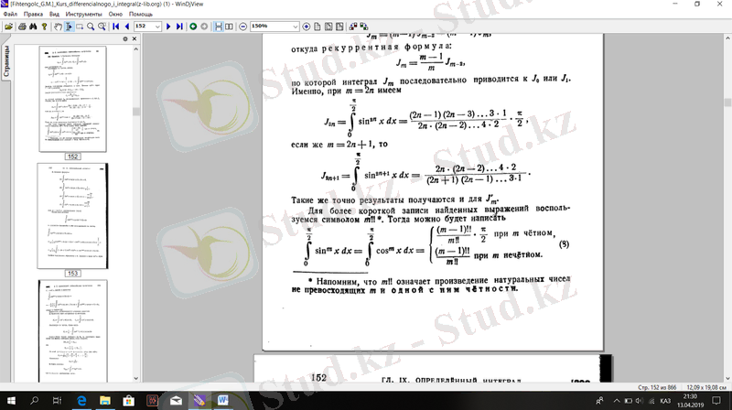Click the green Back navigation icon
Screen dimensions: 732x410
(192, 27)
